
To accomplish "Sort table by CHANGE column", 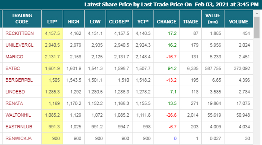I will (166, 21).
